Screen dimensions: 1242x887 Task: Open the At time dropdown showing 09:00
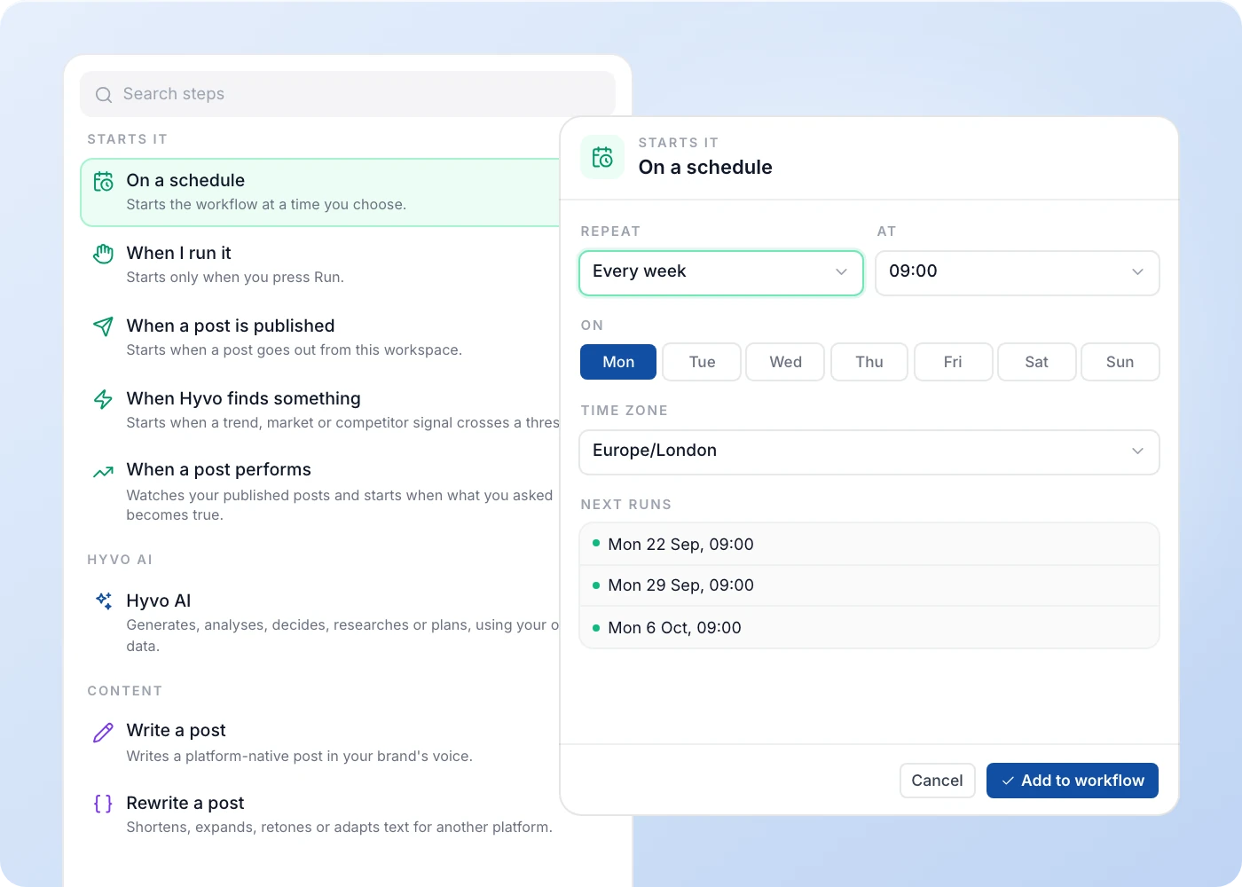[1018, 272]
